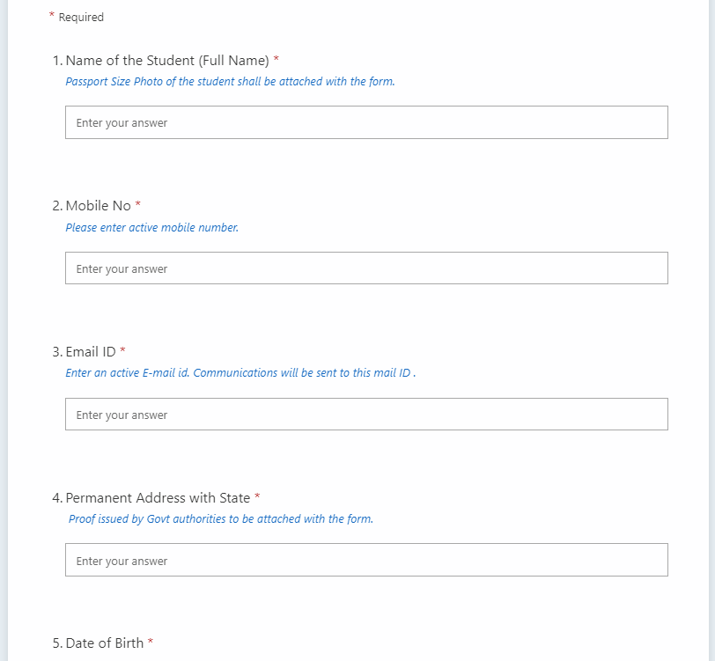
Task: Click the passport size photo hint text
Action: click(231, 82)
